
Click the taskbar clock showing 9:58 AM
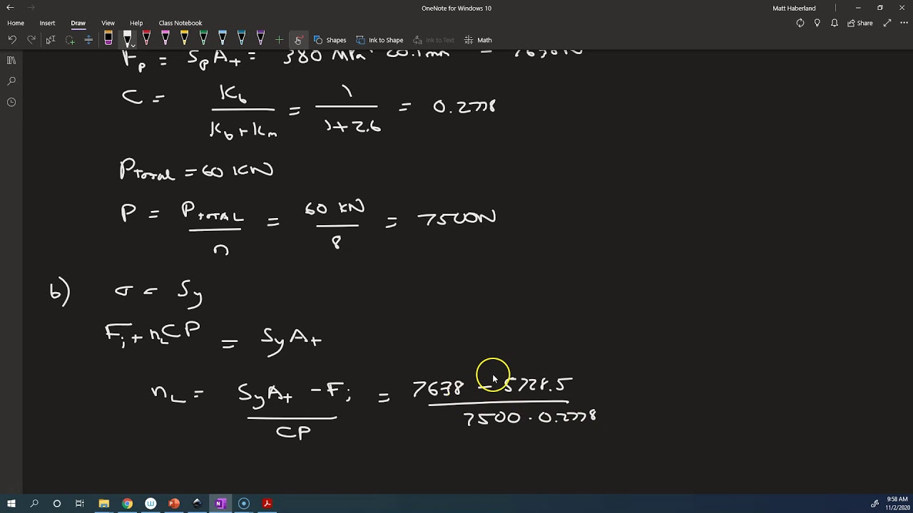pos(897,504)
